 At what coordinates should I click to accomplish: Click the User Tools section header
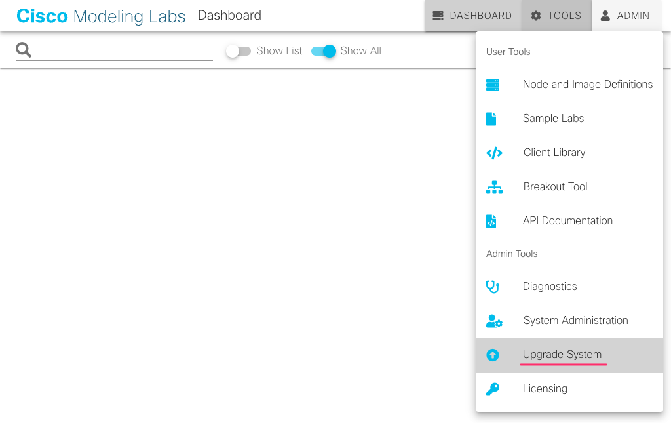click(508, 52)
